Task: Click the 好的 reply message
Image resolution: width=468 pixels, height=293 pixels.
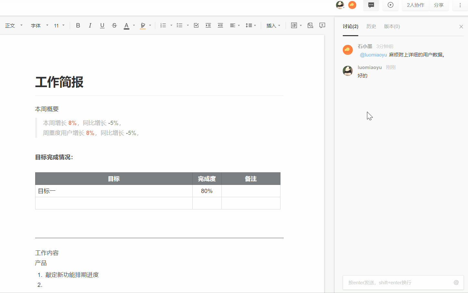Action: [362, 76]
